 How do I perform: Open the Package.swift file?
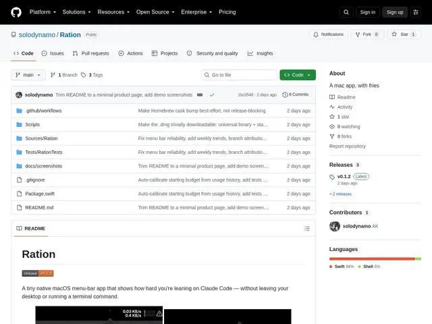(40, 194)
